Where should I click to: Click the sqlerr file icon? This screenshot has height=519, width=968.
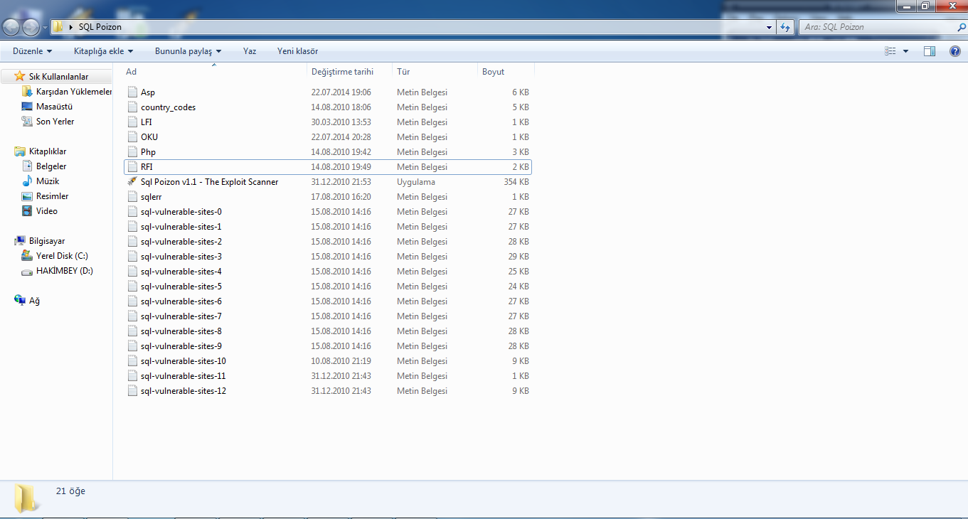[x=132, y=197]
